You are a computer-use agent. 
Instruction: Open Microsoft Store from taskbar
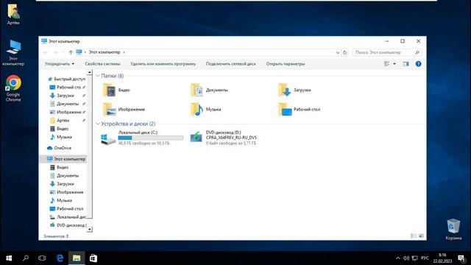(x=93, y=258)
